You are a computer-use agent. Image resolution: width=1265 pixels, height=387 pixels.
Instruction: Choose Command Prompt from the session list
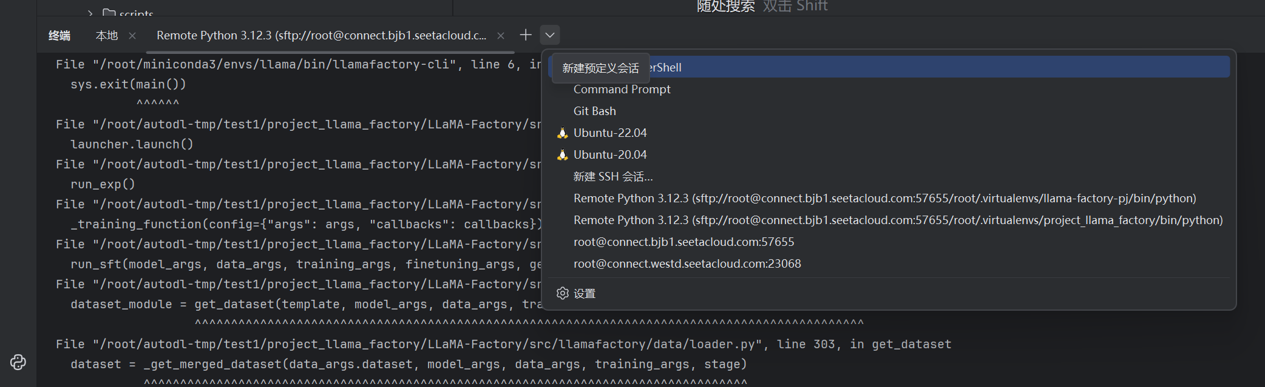pos(889,89)
